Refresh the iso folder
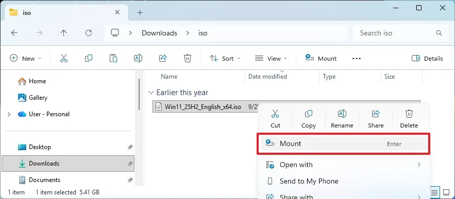455x199 pixels. tap(89, 33)
